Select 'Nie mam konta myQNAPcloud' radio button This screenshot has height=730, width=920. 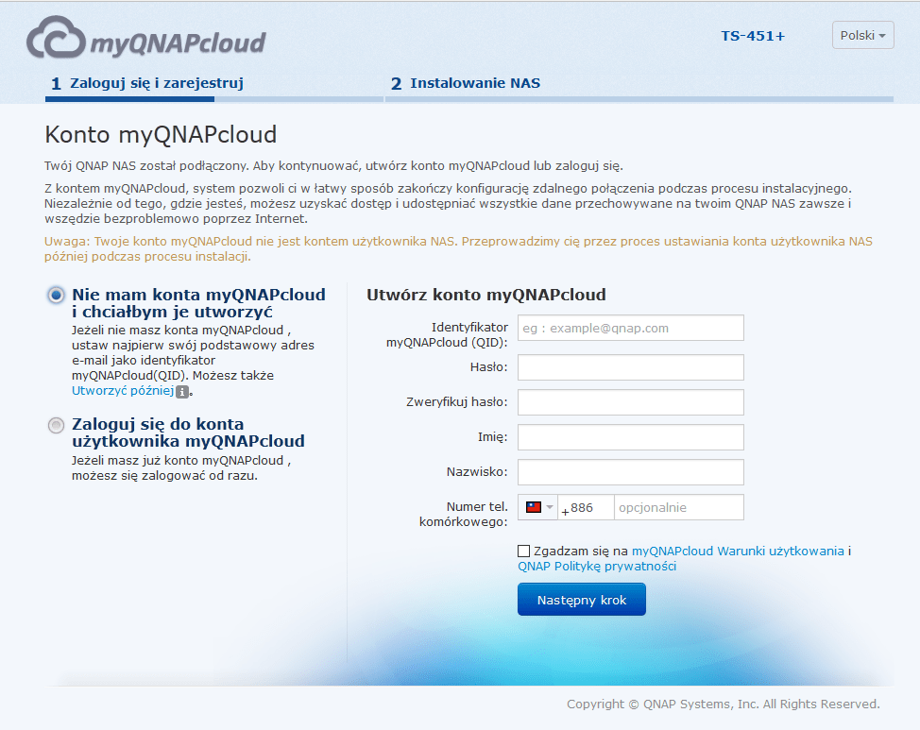56,295
